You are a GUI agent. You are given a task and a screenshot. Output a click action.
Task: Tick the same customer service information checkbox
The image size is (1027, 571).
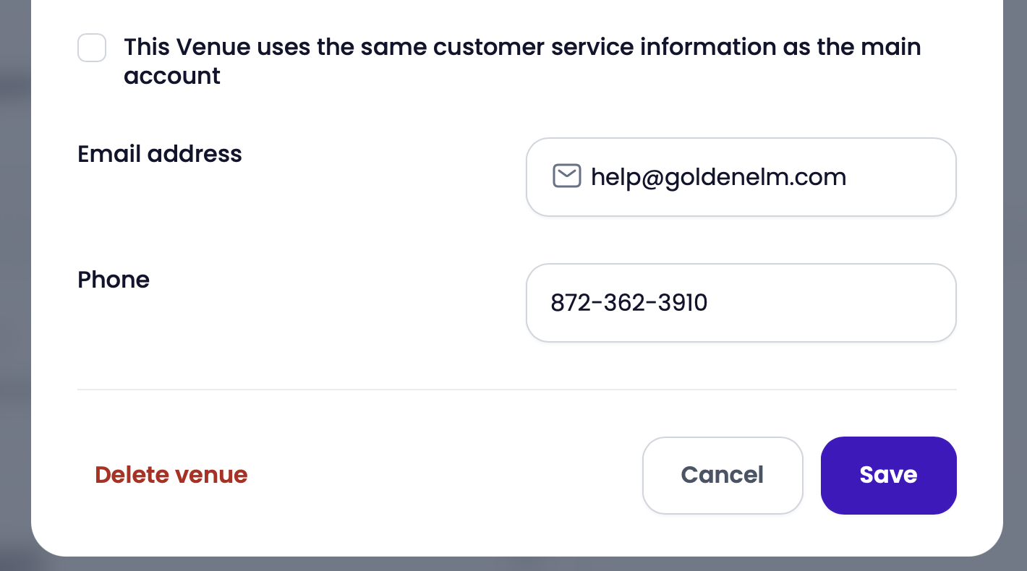[x=92, y=48]
